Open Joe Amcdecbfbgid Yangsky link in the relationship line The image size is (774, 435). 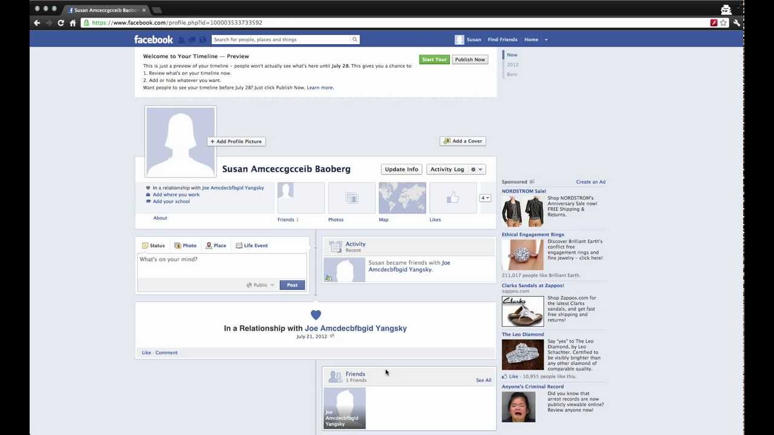point(233,188)
